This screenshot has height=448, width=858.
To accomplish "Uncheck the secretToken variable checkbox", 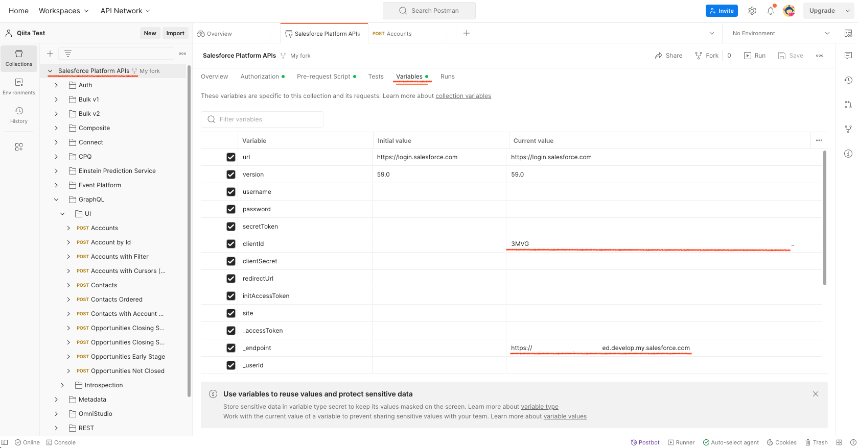I will click(x=231, y=227).
